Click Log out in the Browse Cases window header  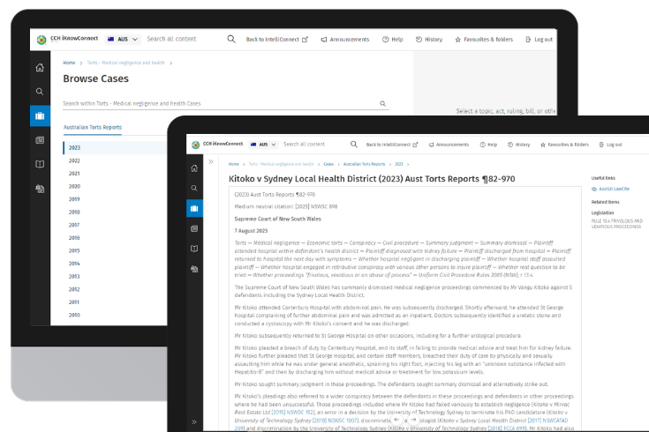click(539, 40)
